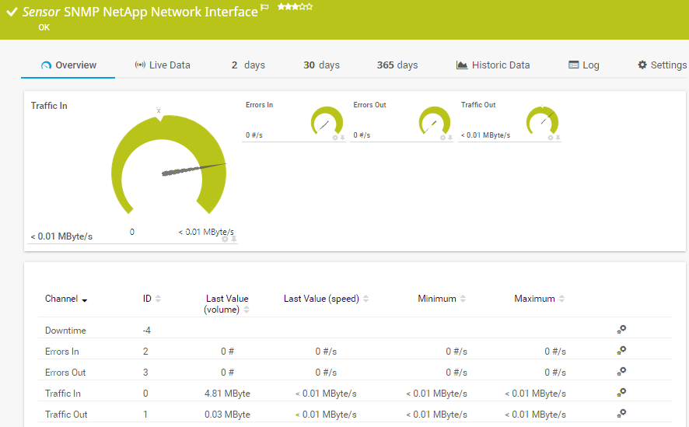Open channel settings gear for Errors In row
The width and height of the screenshot is (689, 427).
(621, 351)
